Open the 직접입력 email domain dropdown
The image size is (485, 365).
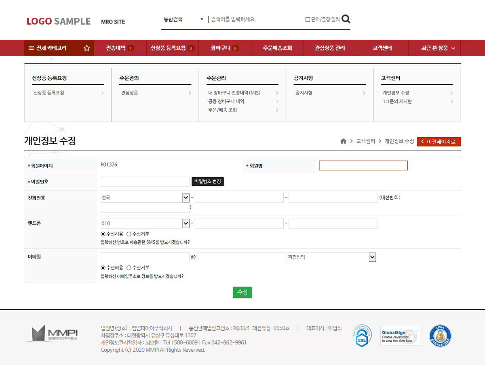point(331,257)
